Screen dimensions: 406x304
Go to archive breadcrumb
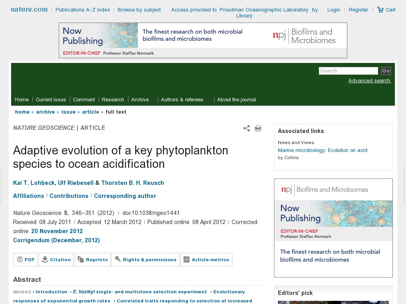tap(46, 112)
